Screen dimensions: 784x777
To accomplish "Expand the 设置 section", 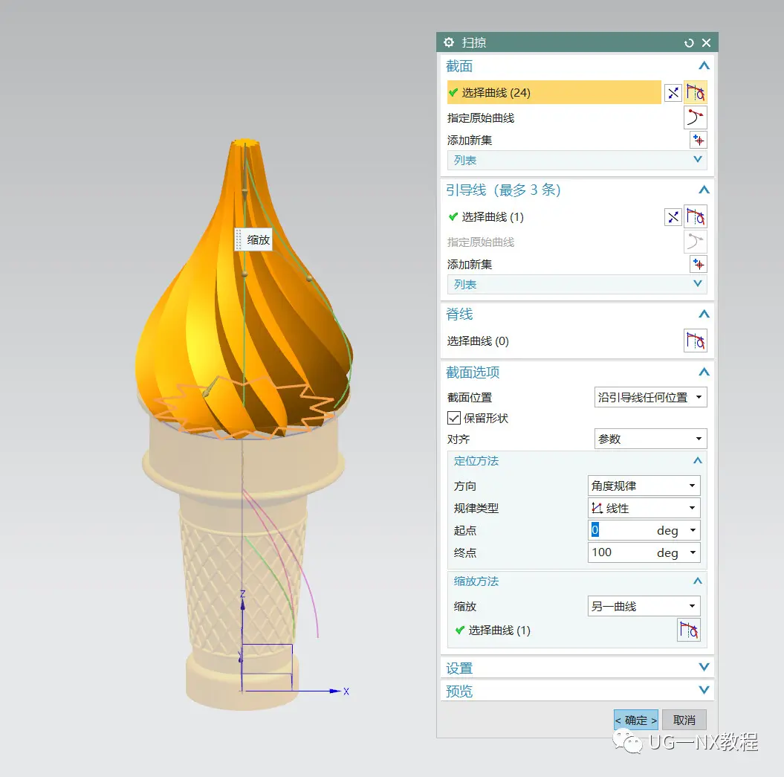I will [x=577, y=668].
